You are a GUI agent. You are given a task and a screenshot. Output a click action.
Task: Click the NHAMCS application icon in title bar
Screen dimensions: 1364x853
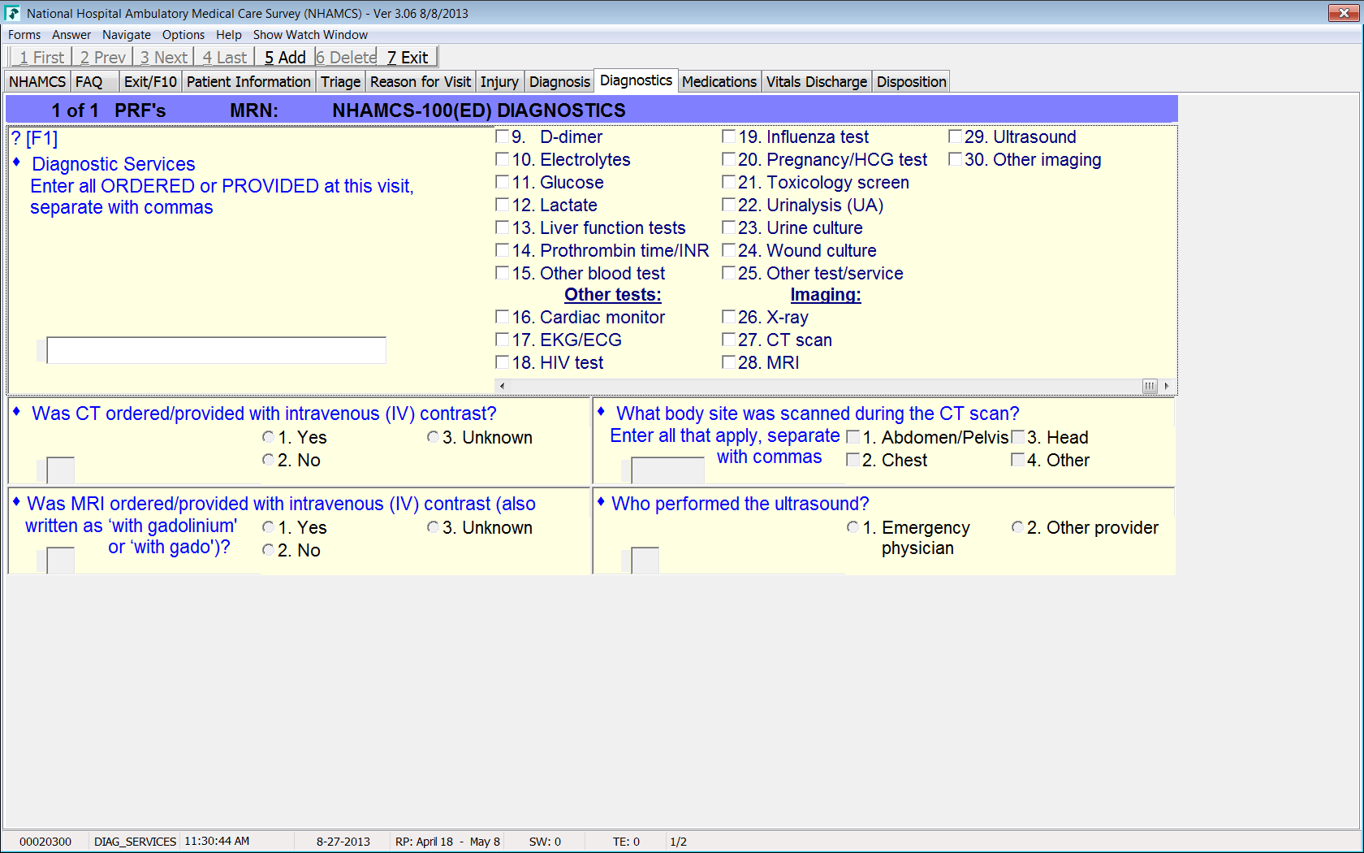tap(12, 13)
